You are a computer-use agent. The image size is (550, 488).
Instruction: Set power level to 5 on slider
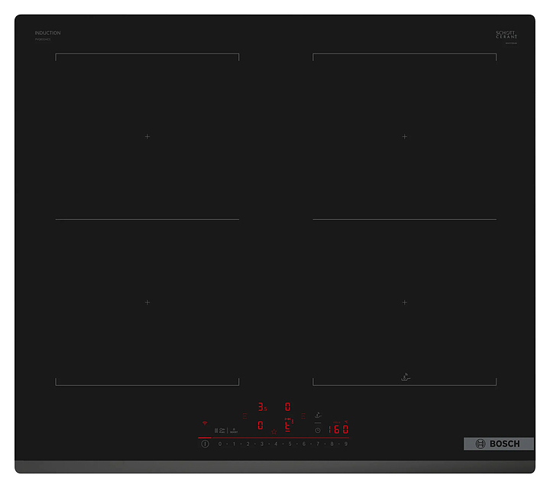click(290, 444)
